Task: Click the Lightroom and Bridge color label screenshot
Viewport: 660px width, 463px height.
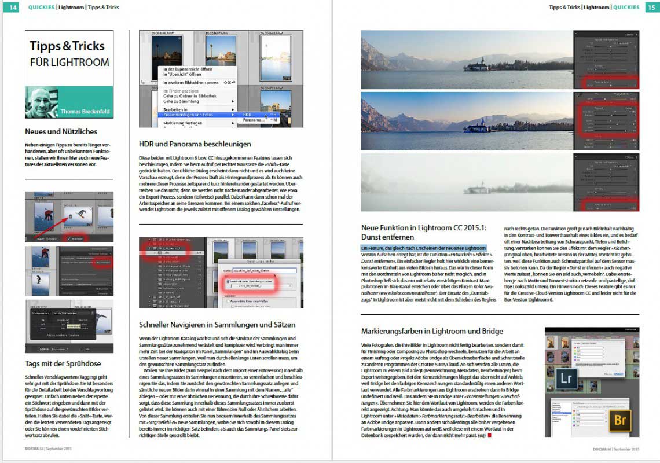Action: pos(592,382)
